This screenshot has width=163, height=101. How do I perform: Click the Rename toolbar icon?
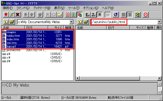54,15
